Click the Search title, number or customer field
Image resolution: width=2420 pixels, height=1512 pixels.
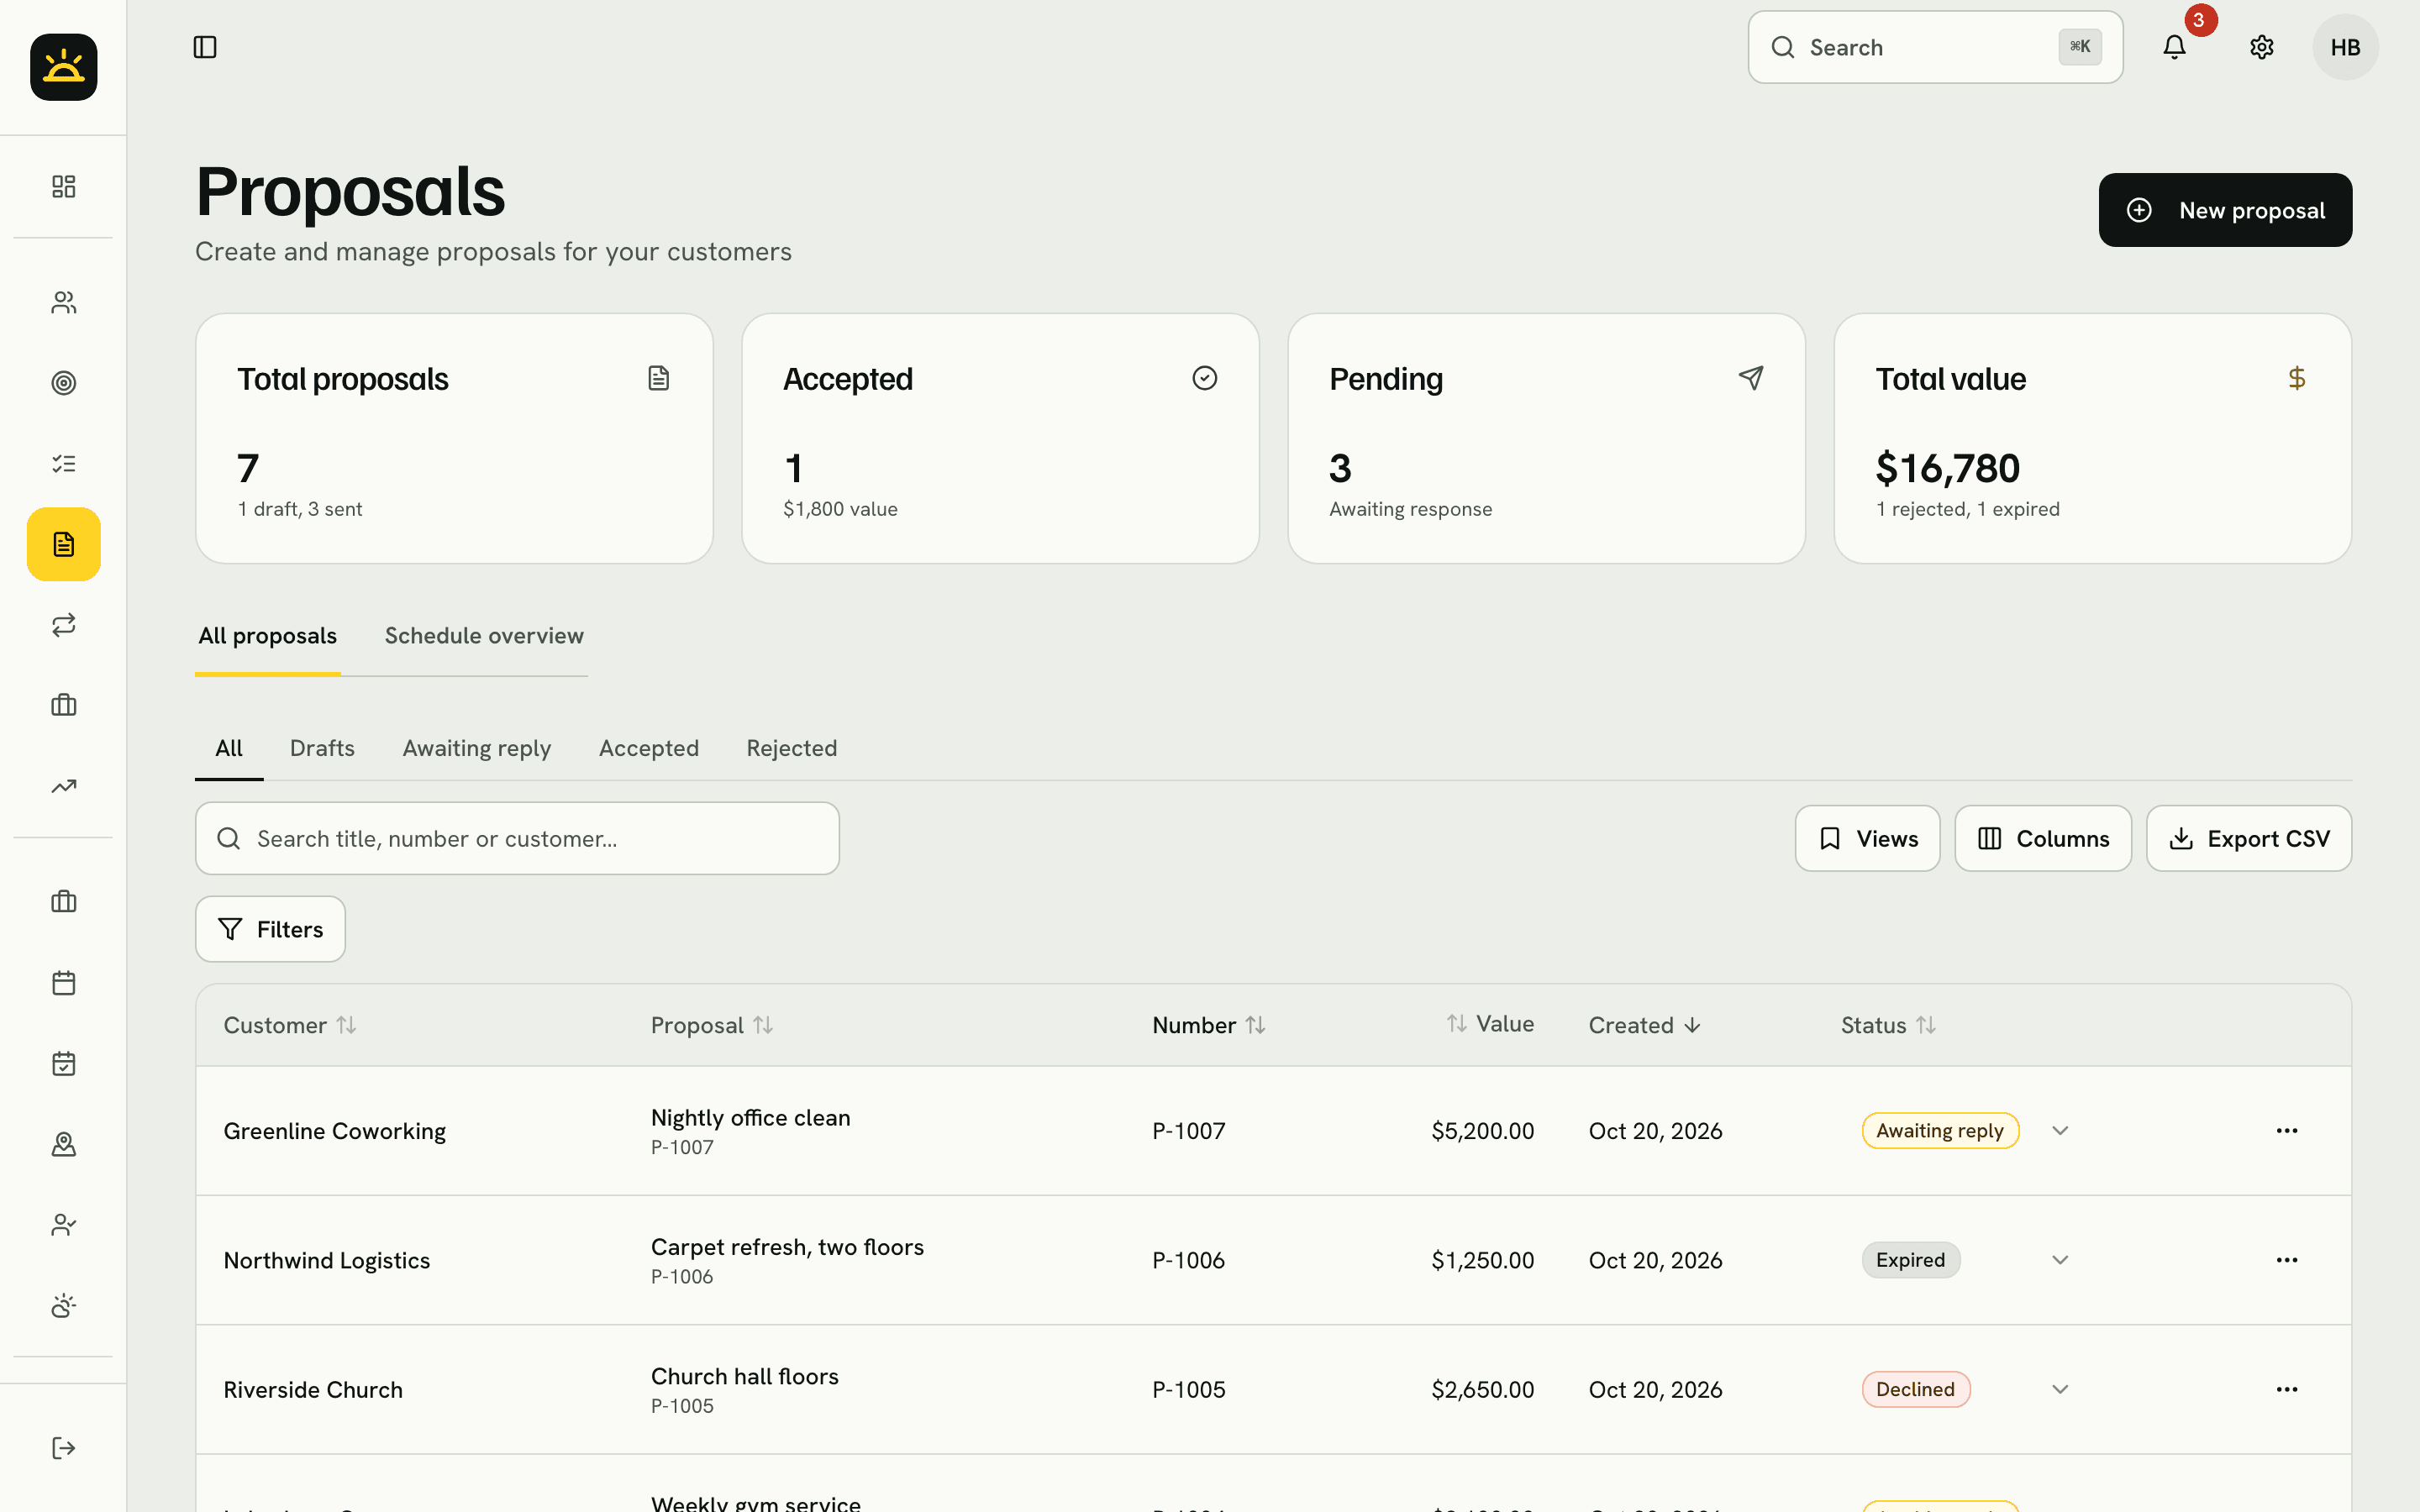(517, 838)
